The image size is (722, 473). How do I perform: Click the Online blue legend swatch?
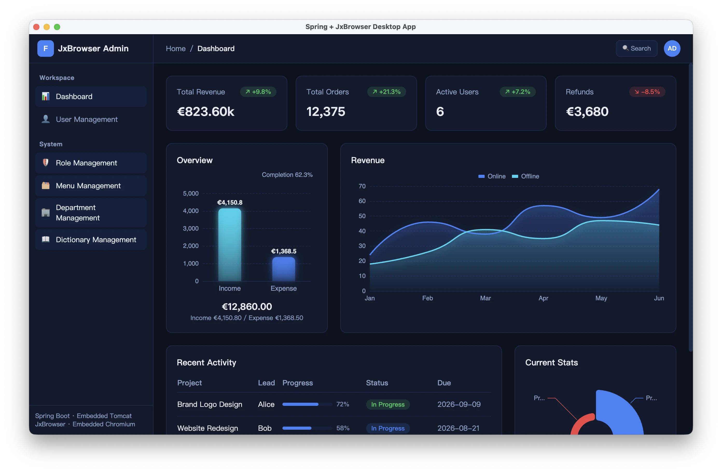pos(481,176)
